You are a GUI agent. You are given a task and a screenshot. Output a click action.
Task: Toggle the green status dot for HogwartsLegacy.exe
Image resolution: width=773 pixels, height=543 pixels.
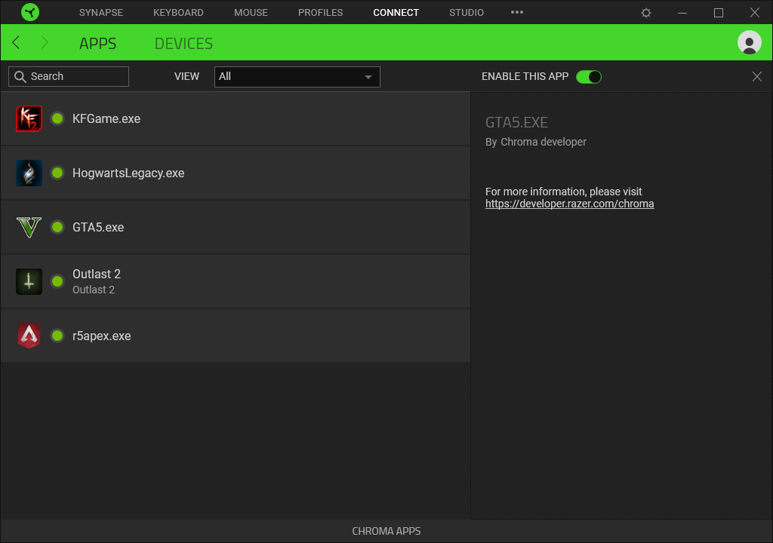(57, 173)
